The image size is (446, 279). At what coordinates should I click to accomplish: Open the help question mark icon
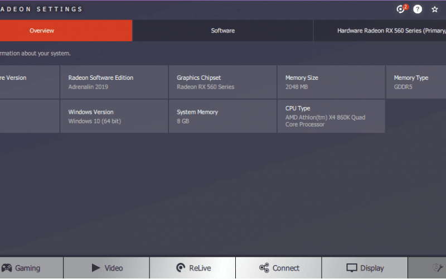coord(417,9)
